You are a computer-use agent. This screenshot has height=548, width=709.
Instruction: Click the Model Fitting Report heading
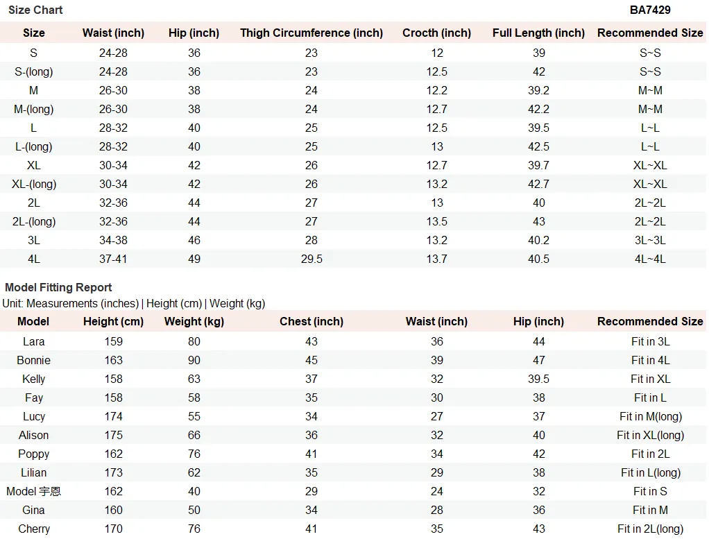(x=58, y=288)
